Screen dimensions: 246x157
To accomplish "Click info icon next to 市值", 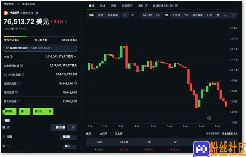I will [11, 57].
